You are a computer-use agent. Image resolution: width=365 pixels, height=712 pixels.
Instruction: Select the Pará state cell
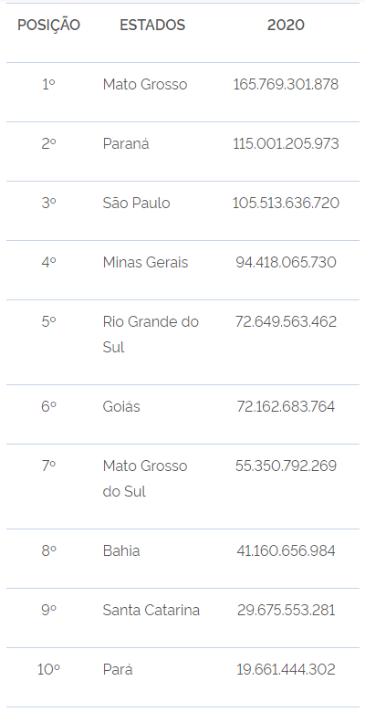(x=118, y=669)
